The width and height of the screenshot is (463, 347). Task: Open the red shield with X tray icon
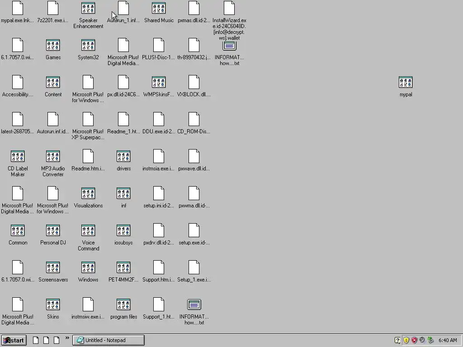[x=414, y=340]
